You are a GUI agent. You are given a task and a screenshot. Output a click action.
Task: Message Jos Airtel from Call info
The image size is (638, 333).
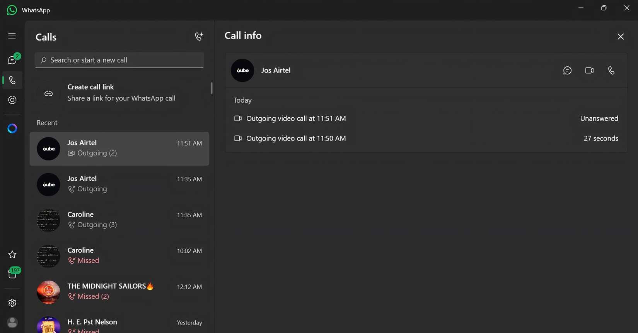[567, 71]
